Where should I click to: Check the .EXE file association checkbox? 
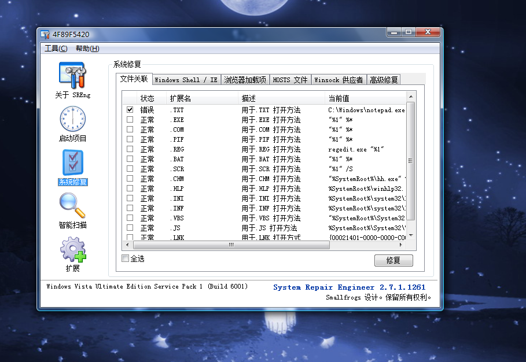[130, 120]
